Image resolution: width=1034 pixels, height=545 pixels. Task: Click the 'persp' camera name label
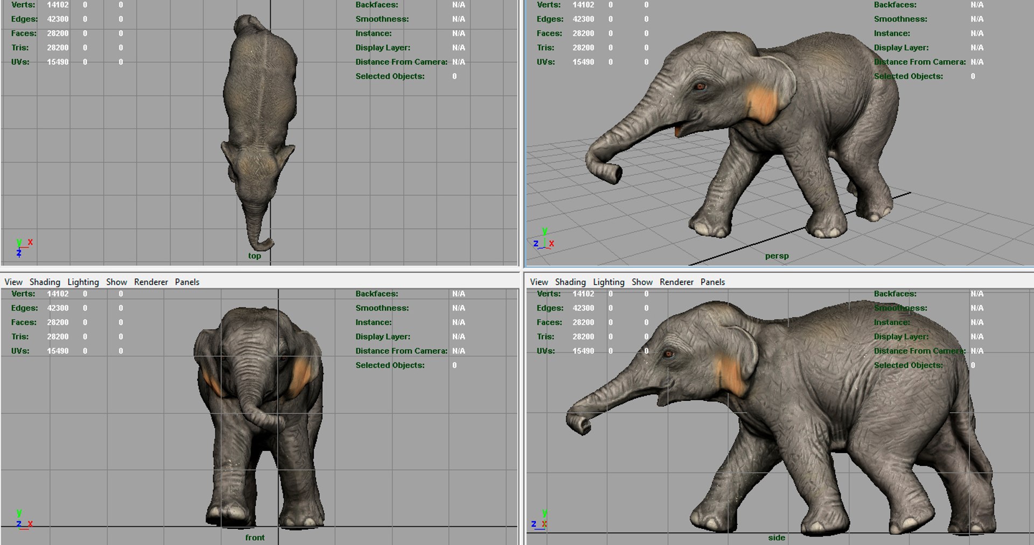click(777, 256)
